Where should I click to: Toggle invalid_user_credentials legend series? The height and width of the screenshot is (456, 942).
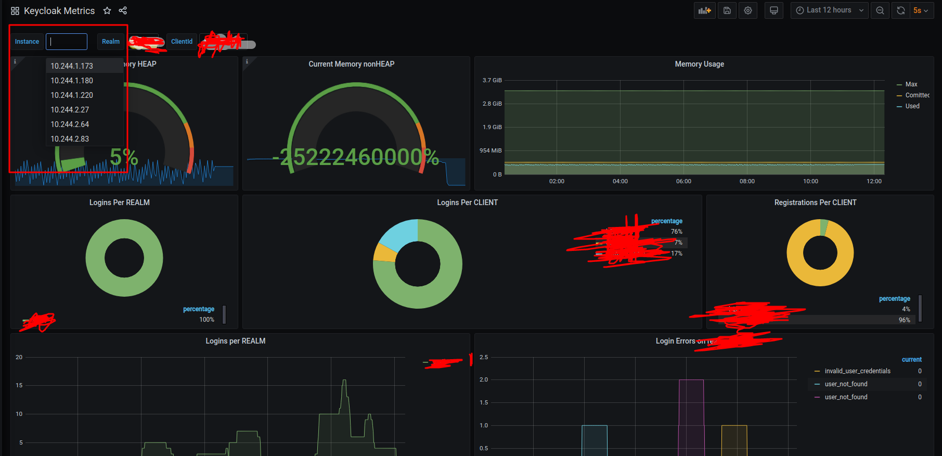point(858,371)
